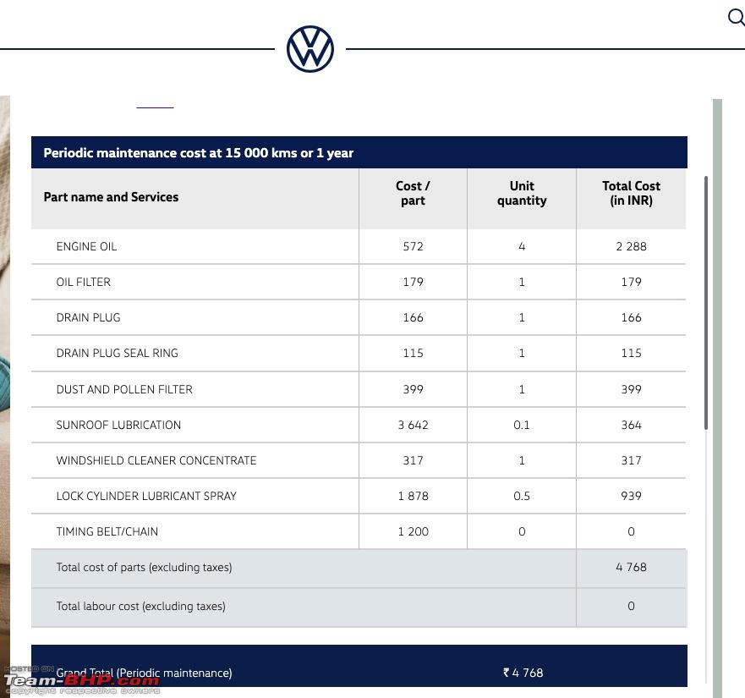The width and height of the screenshot is (745, 698).
Task: Click Windshield Cleaner Concentrate total cost value
Action: [631, 461]
